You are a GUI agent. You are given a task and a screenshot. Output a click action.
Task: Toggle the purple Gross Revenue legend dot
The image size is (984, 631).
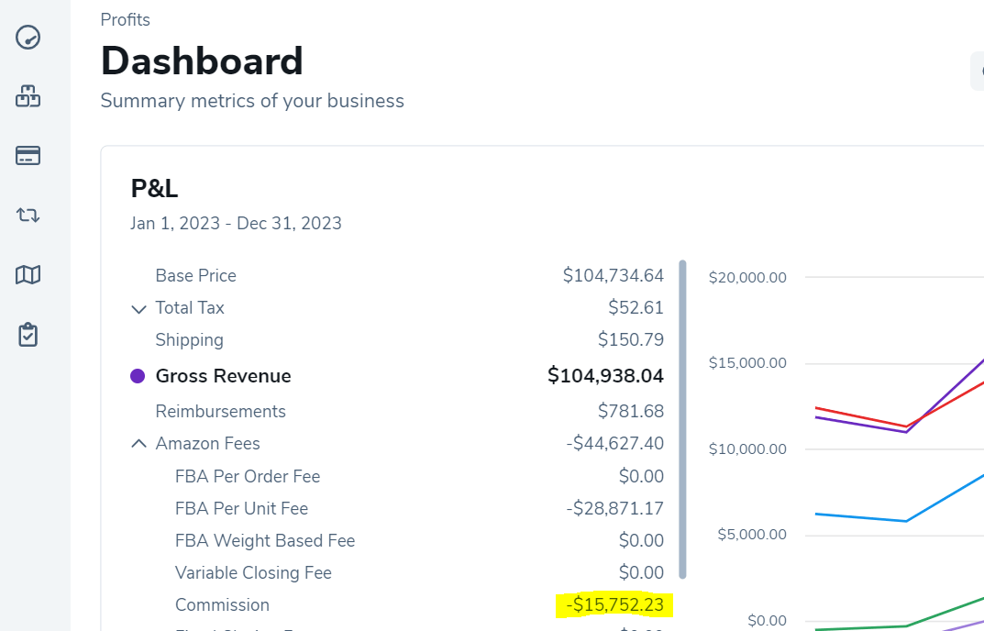pyautogui.click(x=139, y=375)
